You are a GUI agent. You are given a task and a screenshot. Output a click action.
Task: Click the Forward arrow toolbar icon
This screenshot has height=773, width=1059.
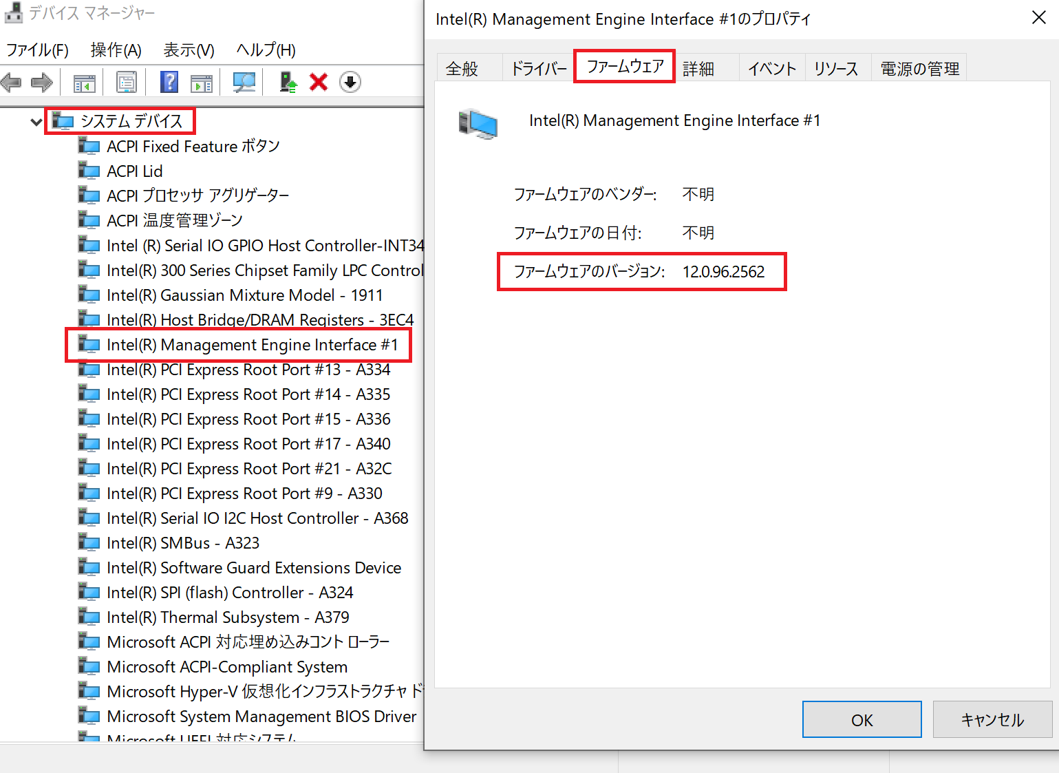[x=42, y=83]
